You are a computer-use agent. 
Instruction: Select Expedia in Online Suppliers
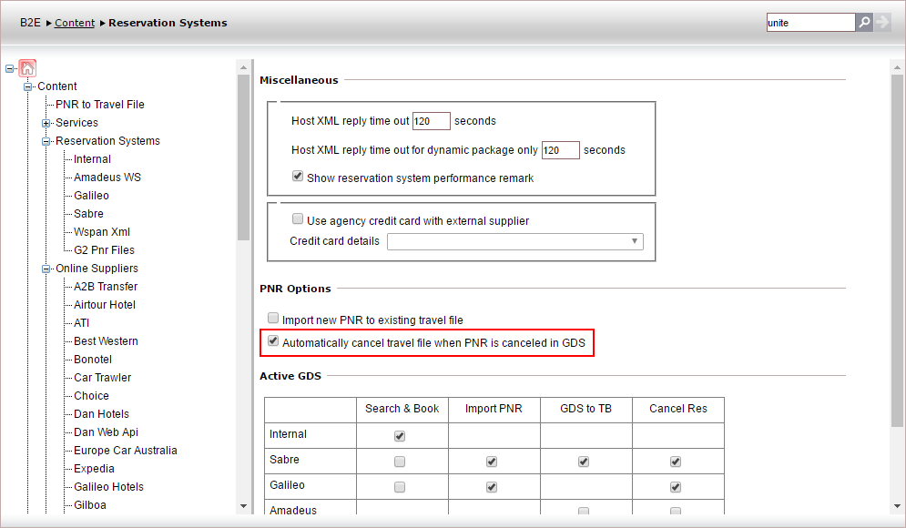click(x=95, y=469)
